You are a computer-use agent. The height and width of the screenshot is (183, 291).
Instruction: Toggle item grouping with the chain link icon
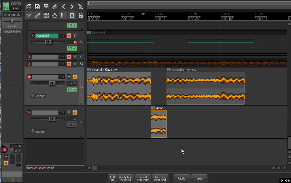pos(37,16)
